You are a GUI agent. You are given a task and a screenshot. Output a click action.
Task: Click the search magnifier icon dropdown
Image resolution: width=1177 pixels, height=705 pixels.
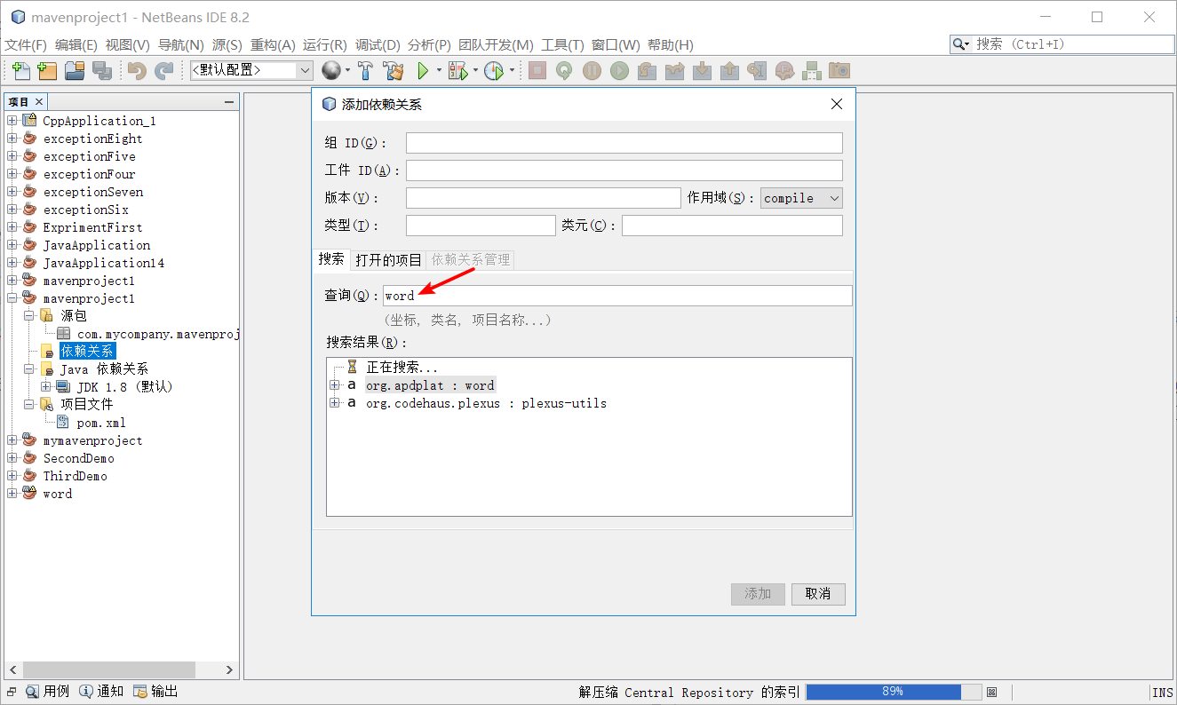(962, 44)
